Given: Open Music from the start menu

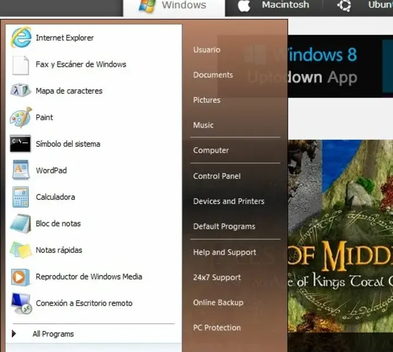Looking at the screenshot, I should (203, 125).
